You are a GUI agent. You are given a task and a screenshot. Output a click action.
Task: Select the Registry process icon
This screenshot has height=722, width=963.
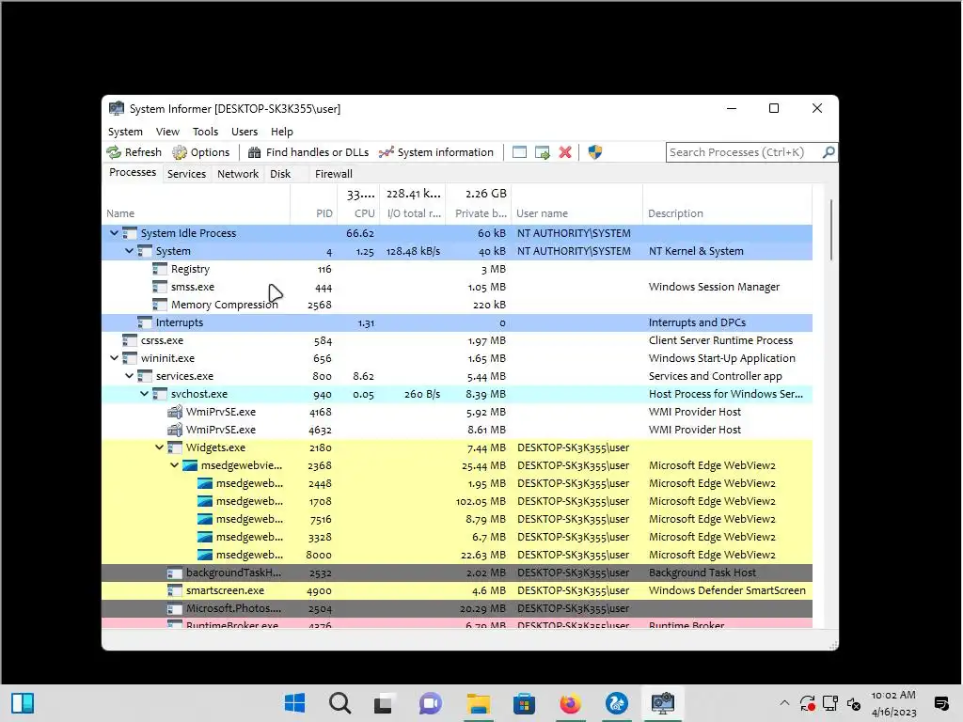(160, 269)
